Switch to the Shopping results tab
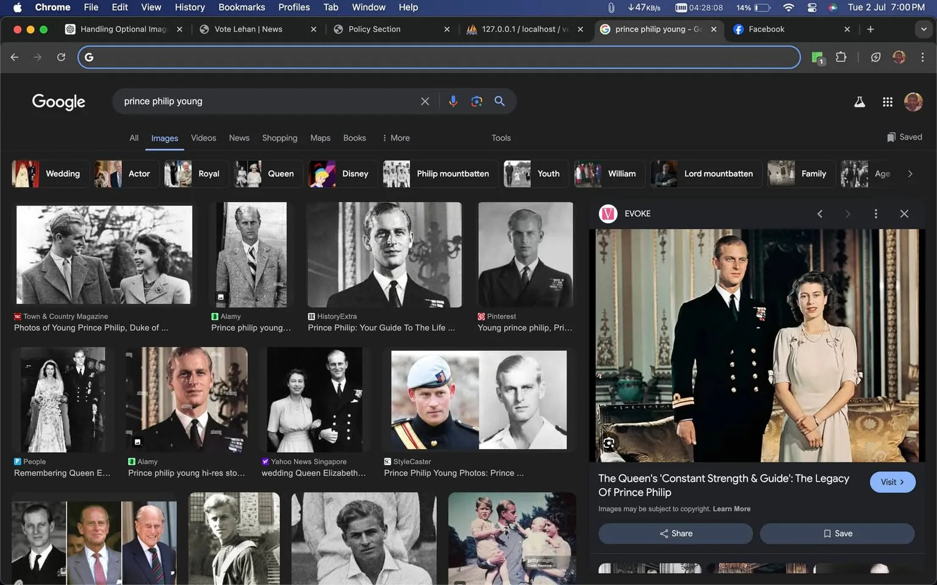Screen dimensions: 937x585 pos(279,138)
